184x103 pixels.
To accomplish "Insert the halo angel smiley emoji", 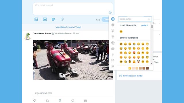I will point(130,48).
